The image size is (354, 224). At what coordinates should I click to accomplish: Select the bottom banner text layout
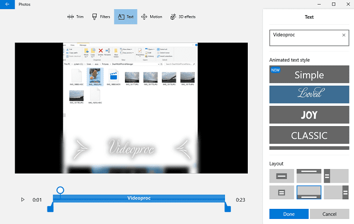tap(309, 192)
